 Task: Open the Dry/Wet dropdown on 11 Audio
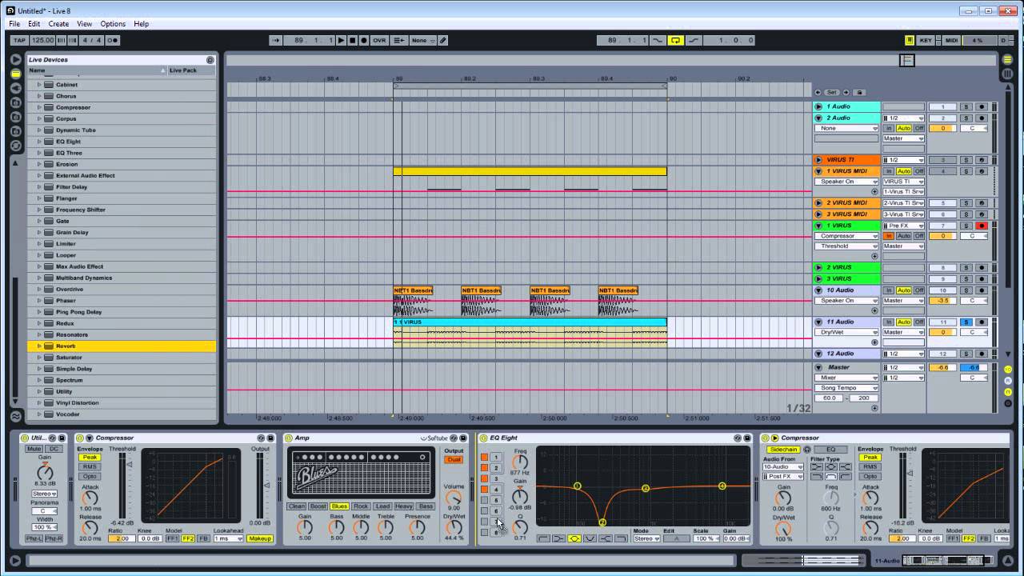[846, 332]
